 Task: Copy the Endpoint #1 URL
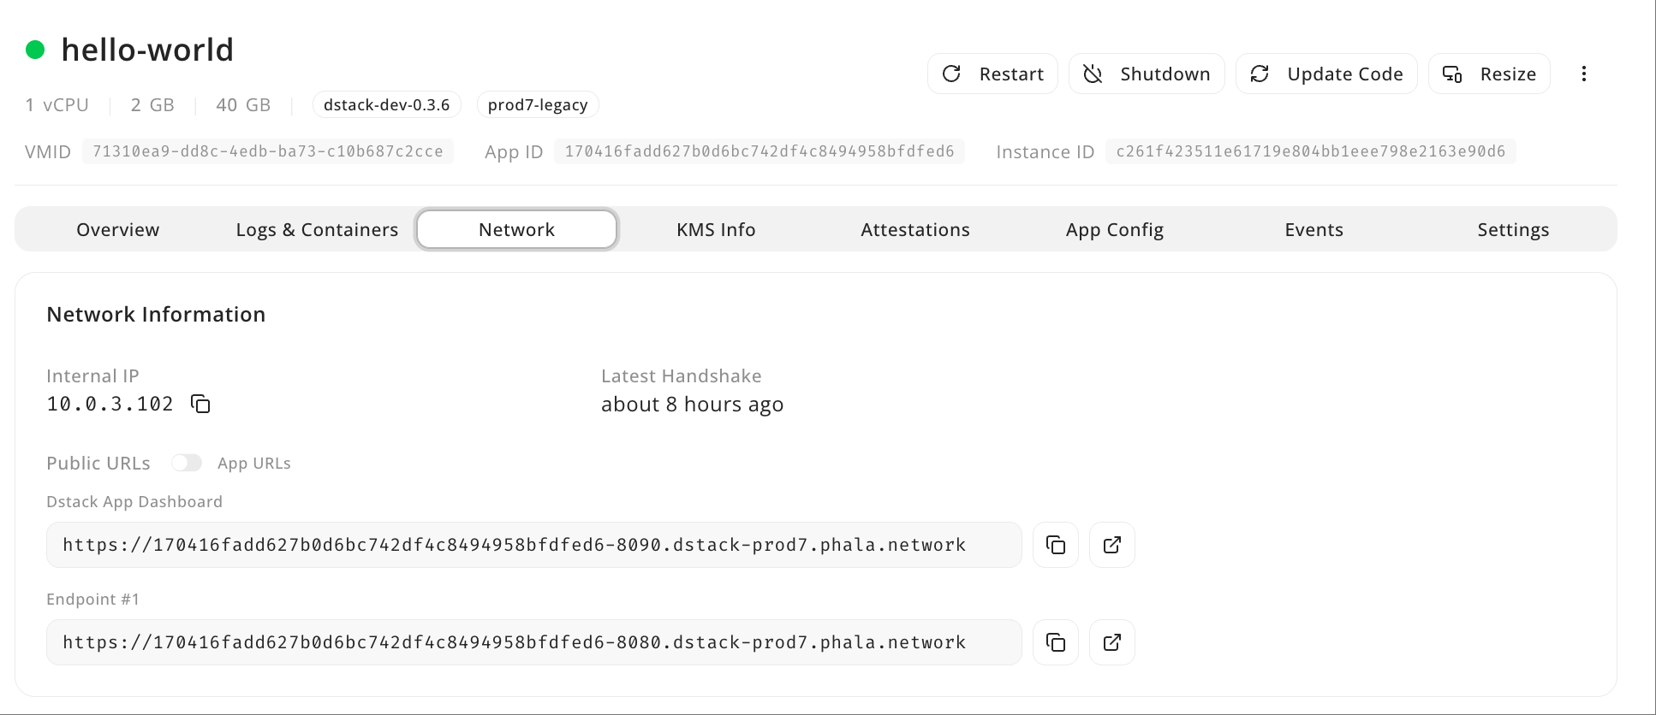coord(1056,642)
